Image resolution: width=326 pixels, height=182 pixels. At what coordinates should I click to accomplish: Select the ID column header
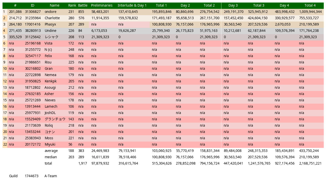(33, 5)
